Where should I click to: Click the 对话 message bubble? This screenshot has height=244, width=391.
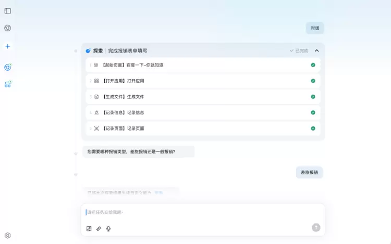coord(315,28)
